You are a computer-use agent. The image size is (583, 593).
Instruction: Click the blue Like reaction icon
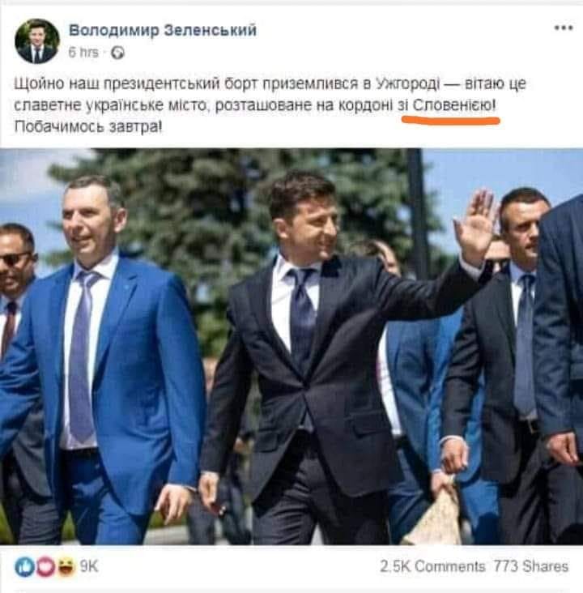pyautogui.click(x=24, y=566)
